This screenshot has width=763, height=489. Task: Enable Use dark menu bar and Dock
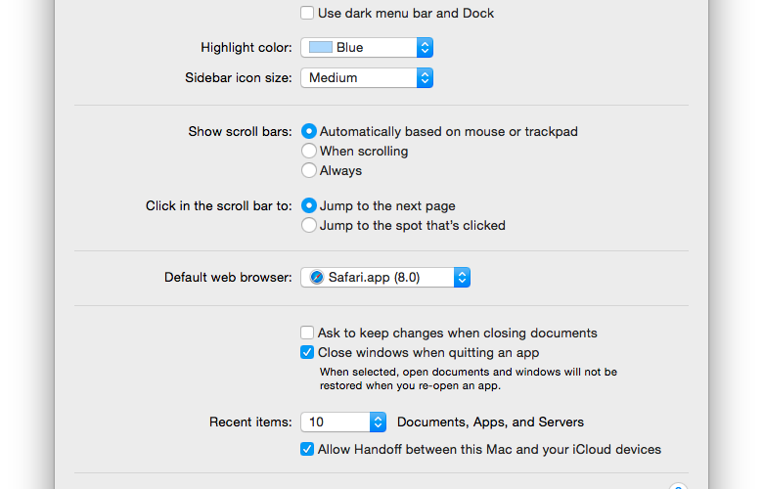[307, 13]
